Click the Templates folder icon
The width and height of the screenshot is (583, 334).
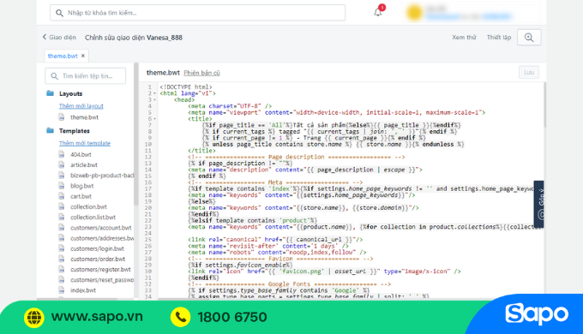click(x=51, y=130)
